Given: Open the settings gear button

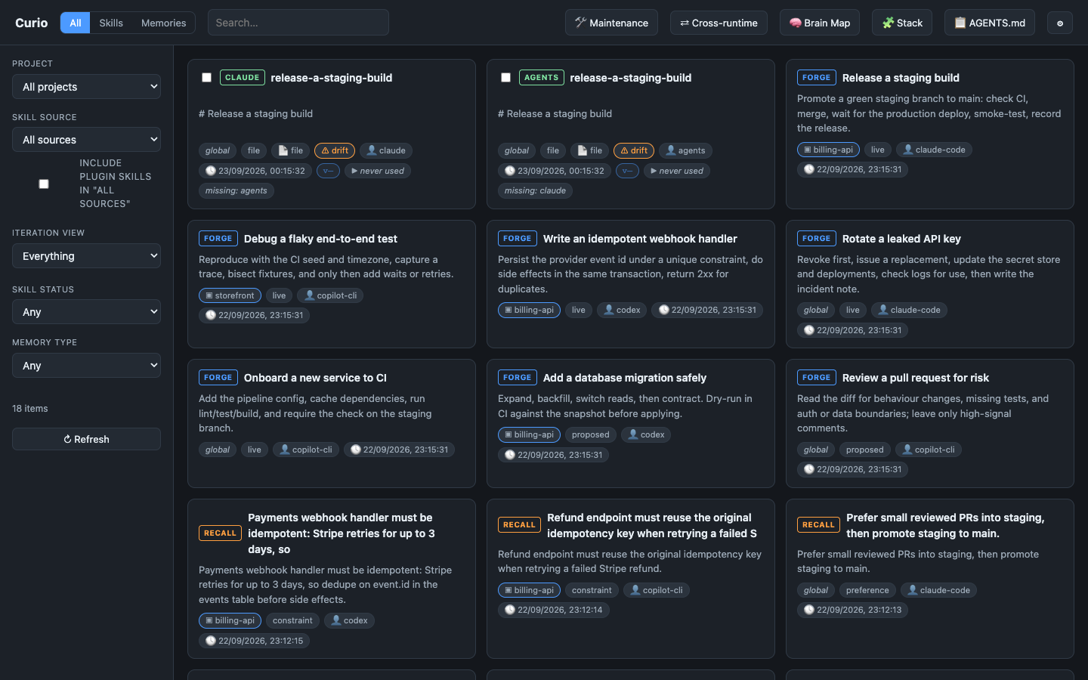Looking at the screenshot, I should (1059, 23).
